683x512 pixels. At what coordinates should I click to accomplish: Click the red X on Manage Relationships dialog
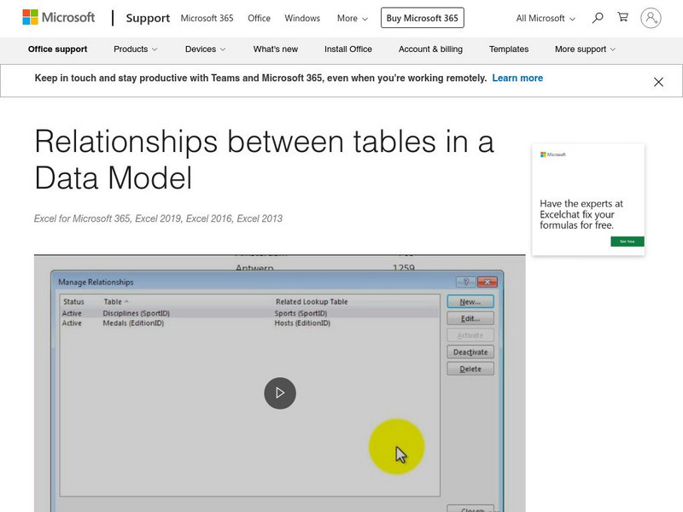click(x=487, y=282)
